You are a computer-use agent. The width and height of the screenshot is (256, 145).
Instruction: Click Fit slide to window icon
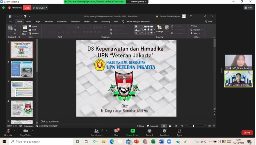coord(214,126)
